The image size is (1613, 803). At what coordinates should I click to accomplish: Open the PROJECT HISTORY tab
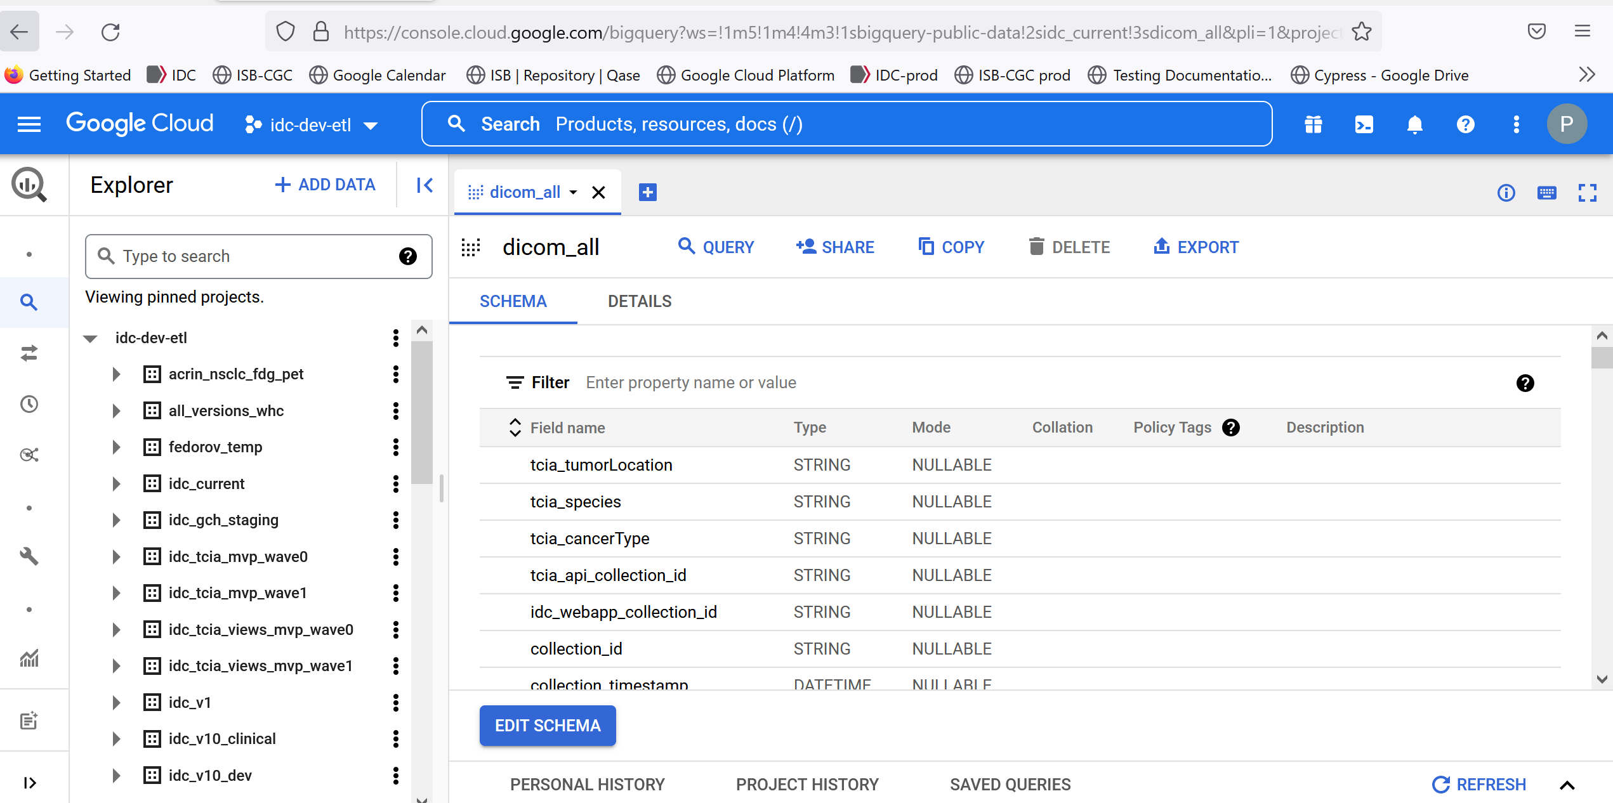(x=806, y=784)
